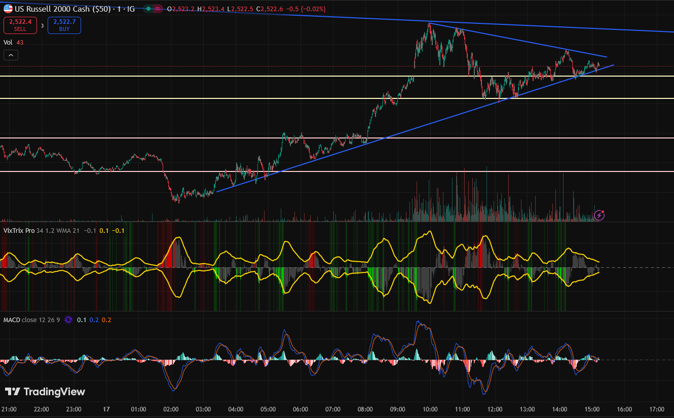
Task: Click the open price O2,523.2
Action: coord(181,9)
